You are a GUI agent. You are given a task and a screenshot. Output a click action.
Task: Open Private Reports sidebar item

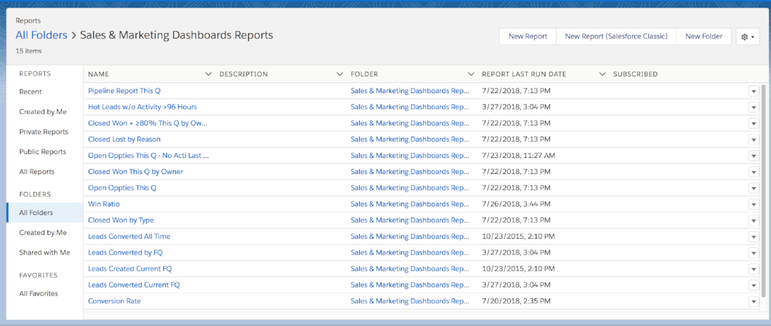point(44,132)
